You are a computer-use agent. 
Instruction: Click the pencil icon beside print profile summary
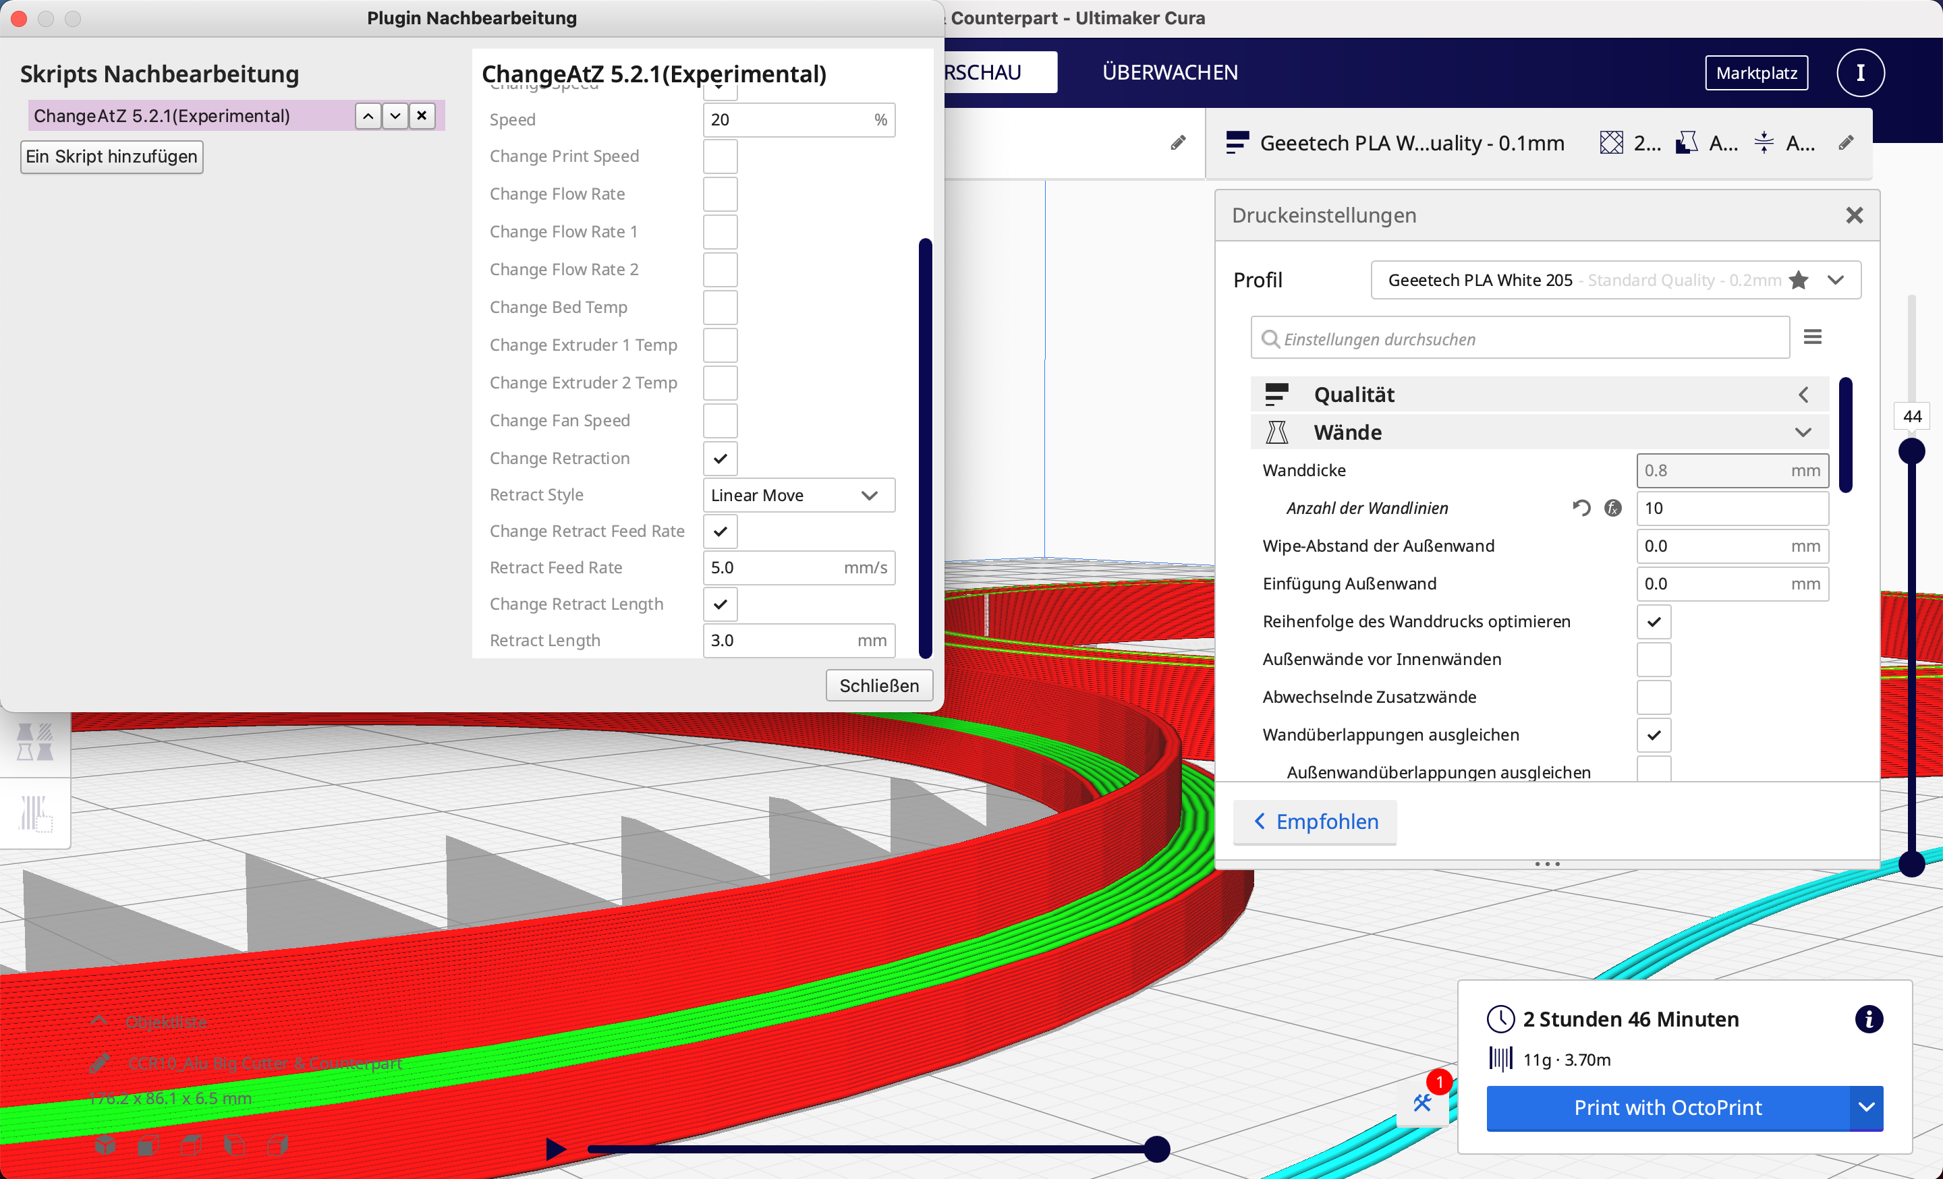[1846, 142]
